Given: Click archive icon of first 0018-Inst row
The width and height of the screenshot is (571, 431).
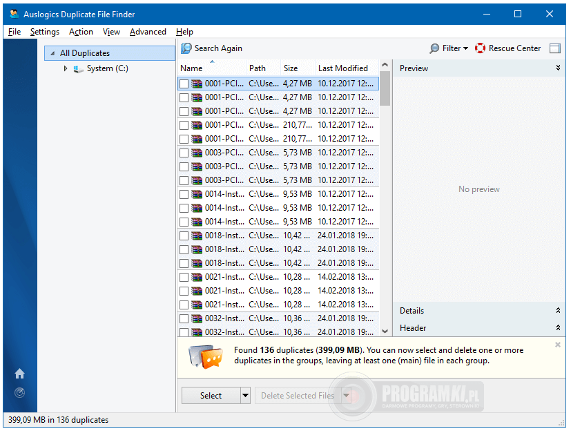Looking at the screenshot, I should [x=197, y=236].
